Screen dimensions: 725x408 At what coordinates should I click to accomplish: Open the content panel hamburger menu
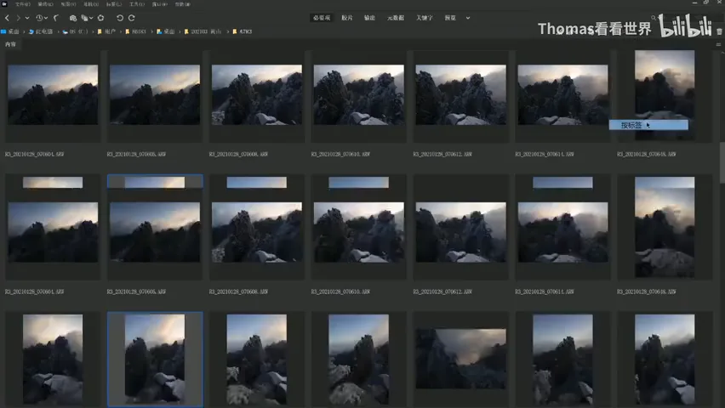tap(718, 44)
